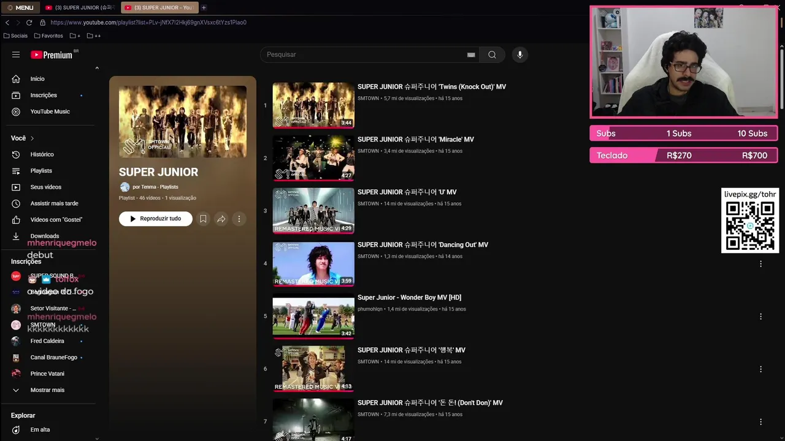Click 'U' MV remastered thumbnail

click(313, 211)
